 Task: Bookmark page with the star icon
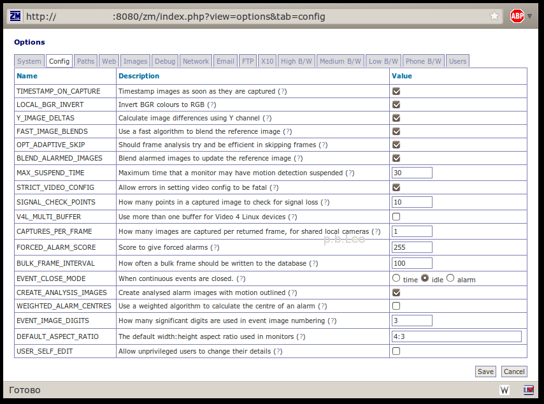pos(494,16)
